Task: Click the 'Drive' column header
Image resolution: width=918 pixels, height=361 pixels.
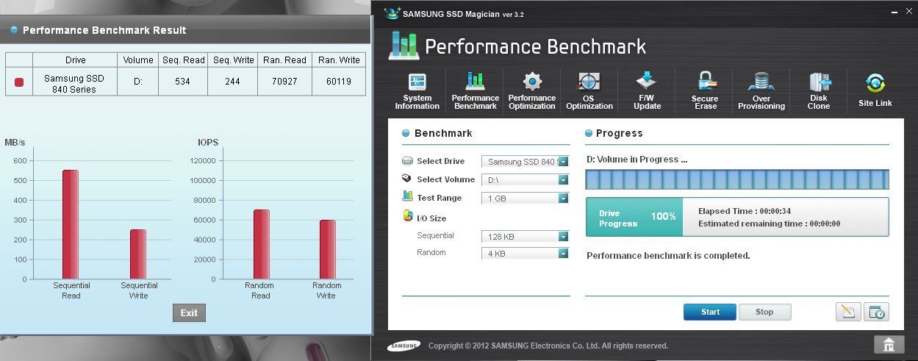Action: point(75,60)
